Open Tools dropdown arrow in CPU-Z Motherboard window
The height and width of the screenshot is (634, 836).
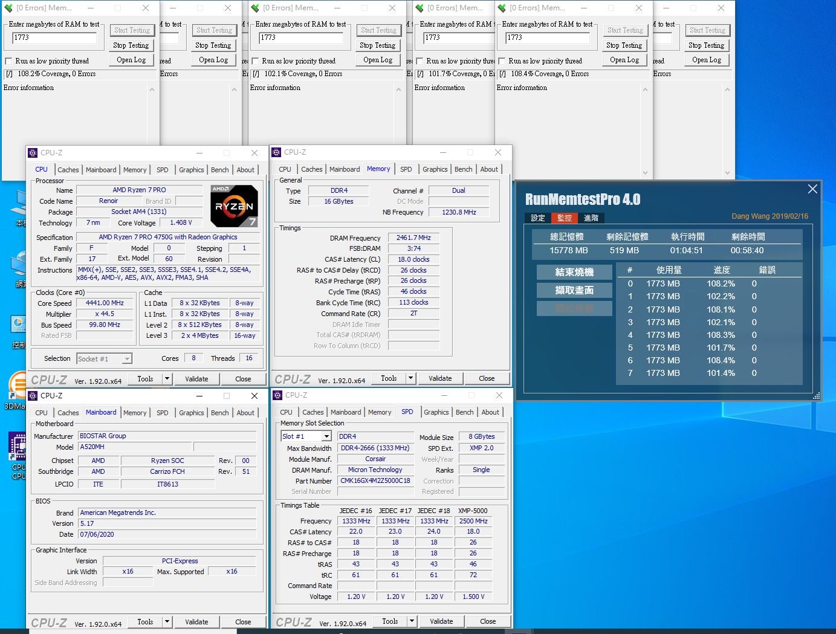167,622
